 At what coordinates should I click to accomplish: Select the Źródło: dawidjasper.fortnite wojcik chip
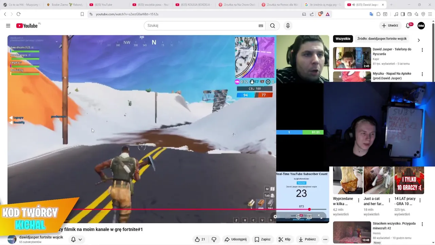(x=382, y=39)
